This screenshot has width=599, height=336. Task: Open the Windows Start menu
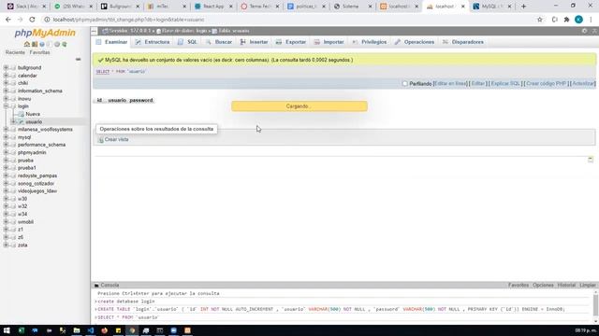click(7, 330)
